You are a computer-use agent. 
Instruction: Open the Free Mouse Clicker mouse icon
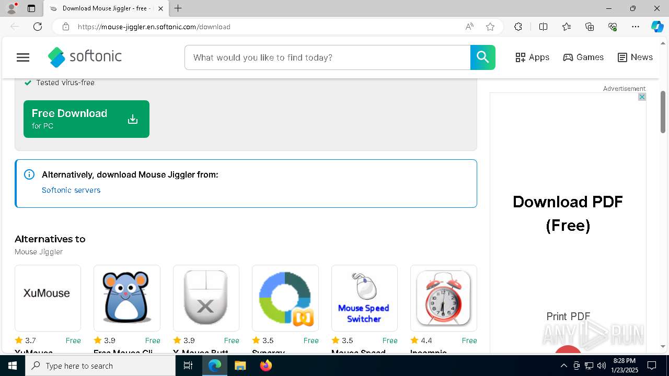click(127, 298)
